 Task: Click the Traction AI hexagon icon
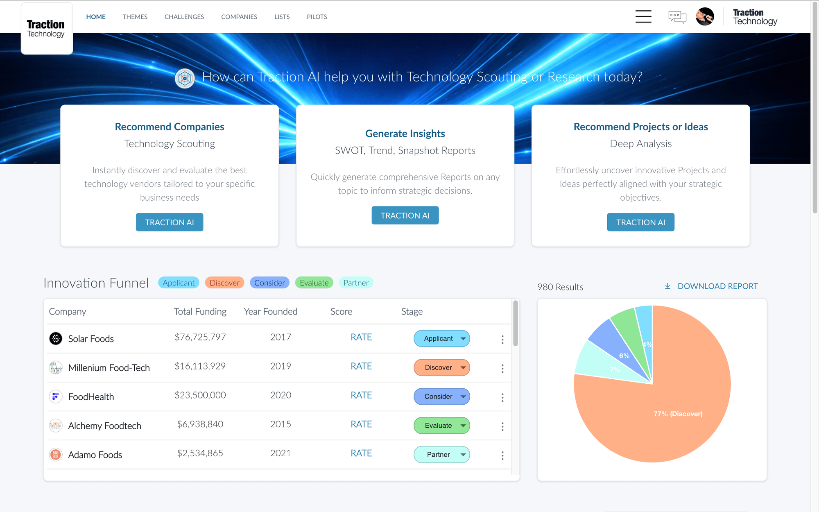(185, 78)
